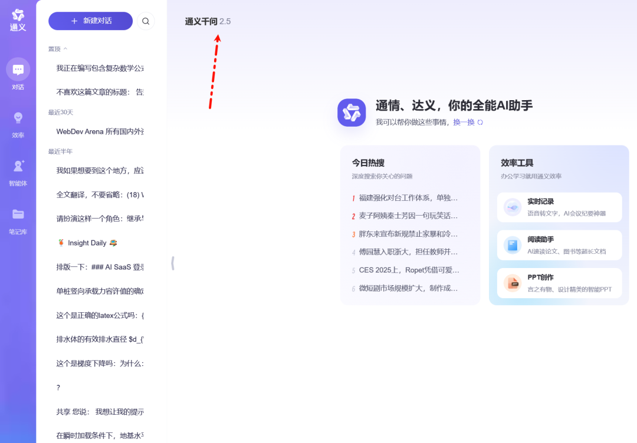Viewport: 637px width, 443px height.
Task: Open chat 不喜欢这篇文章的标题
Action: point(100,92)
